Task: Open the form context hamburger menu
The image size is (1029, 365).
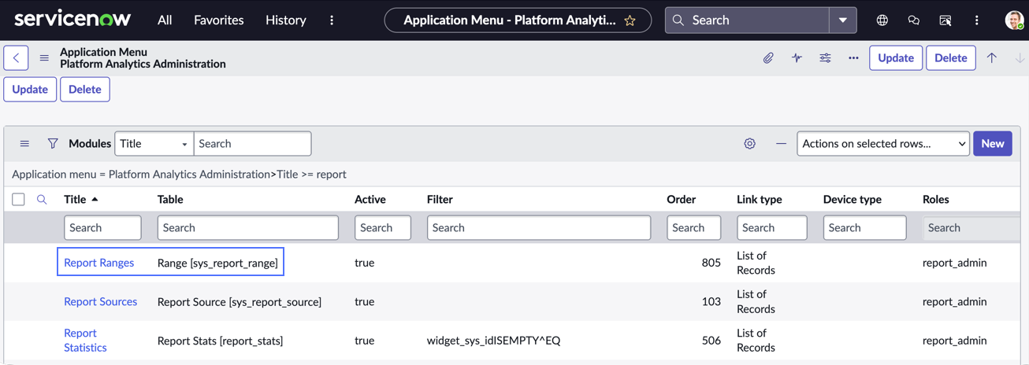Action: tap(44, 58)
